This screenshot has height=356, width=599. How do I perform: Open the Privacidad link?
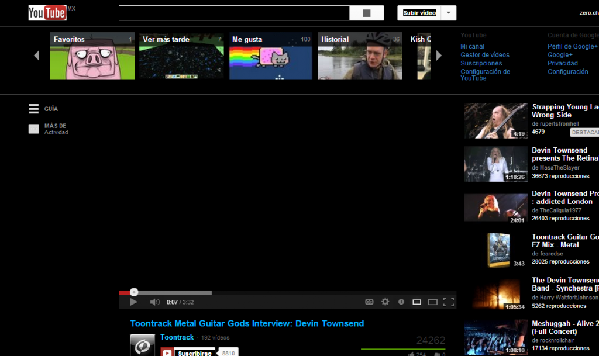point(562,63)
